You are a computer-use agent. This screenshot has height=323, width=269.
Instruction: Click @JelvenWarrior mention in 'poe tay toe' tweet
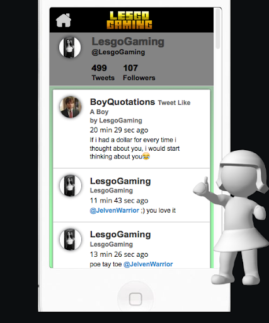tap(148, 264)
